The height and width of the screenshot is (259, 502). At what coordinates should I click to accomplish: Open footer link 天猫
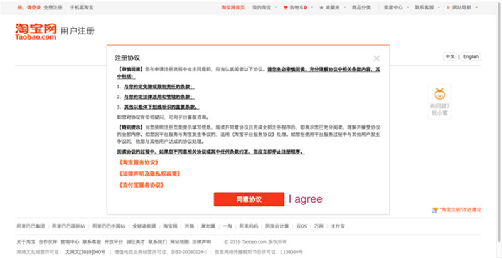(190, 226)
